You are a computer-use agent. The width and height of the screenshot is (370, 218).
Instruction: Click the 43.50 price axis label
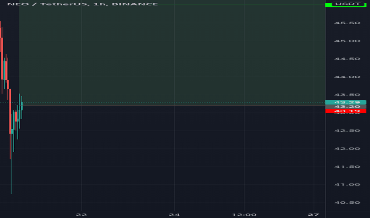(347, 95)
